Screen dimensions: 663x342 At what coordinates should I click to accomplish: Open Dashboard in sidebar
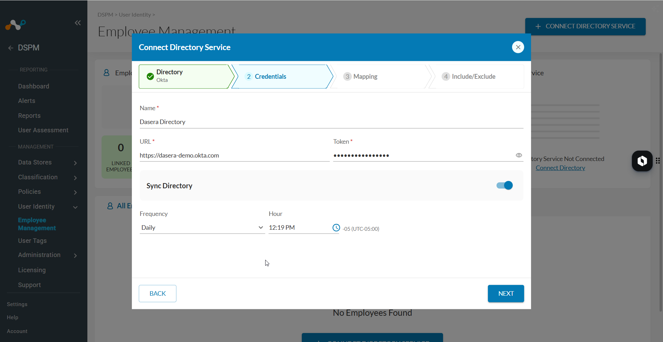(33, 86)
